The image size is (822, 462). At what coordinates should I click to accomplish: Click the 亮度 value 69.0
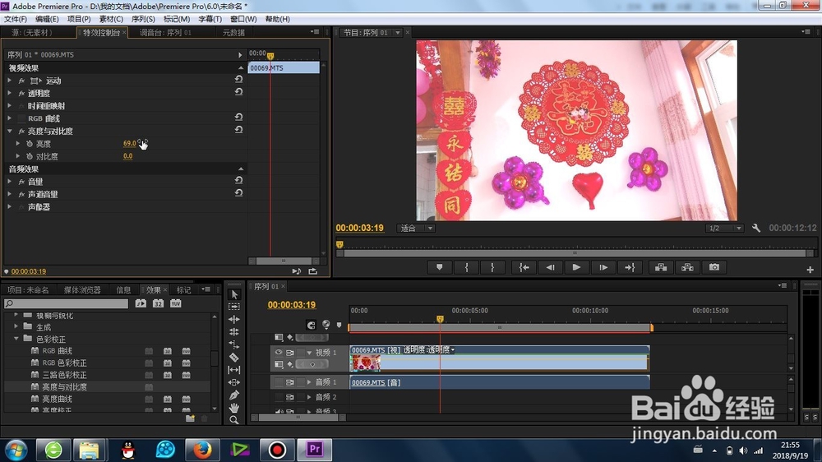point(129,143)
